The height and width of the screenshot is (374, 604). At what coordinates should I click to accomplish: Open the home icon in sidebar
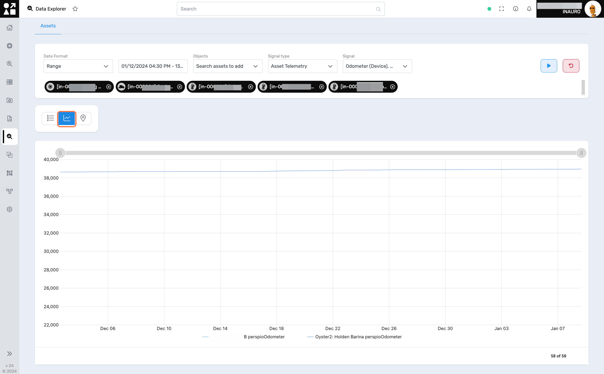(9, 28)
